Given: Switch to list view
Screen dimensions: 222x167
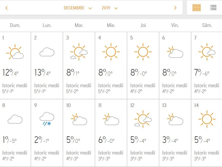Looking at the screenshot, I should click(213, 8).
